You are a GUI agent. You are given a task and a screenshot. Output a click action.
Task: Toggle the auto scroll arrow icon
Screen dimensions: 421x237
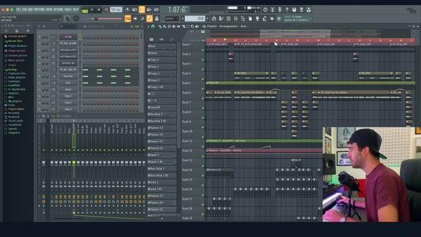pyautogui.click(x=136, y=18)
